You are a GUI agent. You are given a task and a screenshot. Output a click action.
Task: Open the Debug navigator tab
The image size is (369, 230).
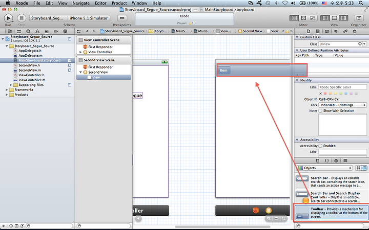(x=47, y=31)
